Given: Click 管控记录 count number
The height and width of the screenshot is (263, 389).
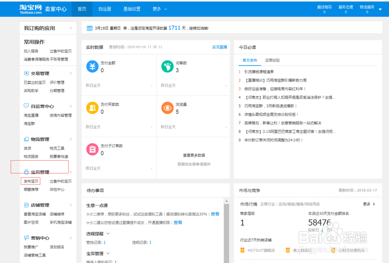Looking at the screenshot, I should point(105,242).
